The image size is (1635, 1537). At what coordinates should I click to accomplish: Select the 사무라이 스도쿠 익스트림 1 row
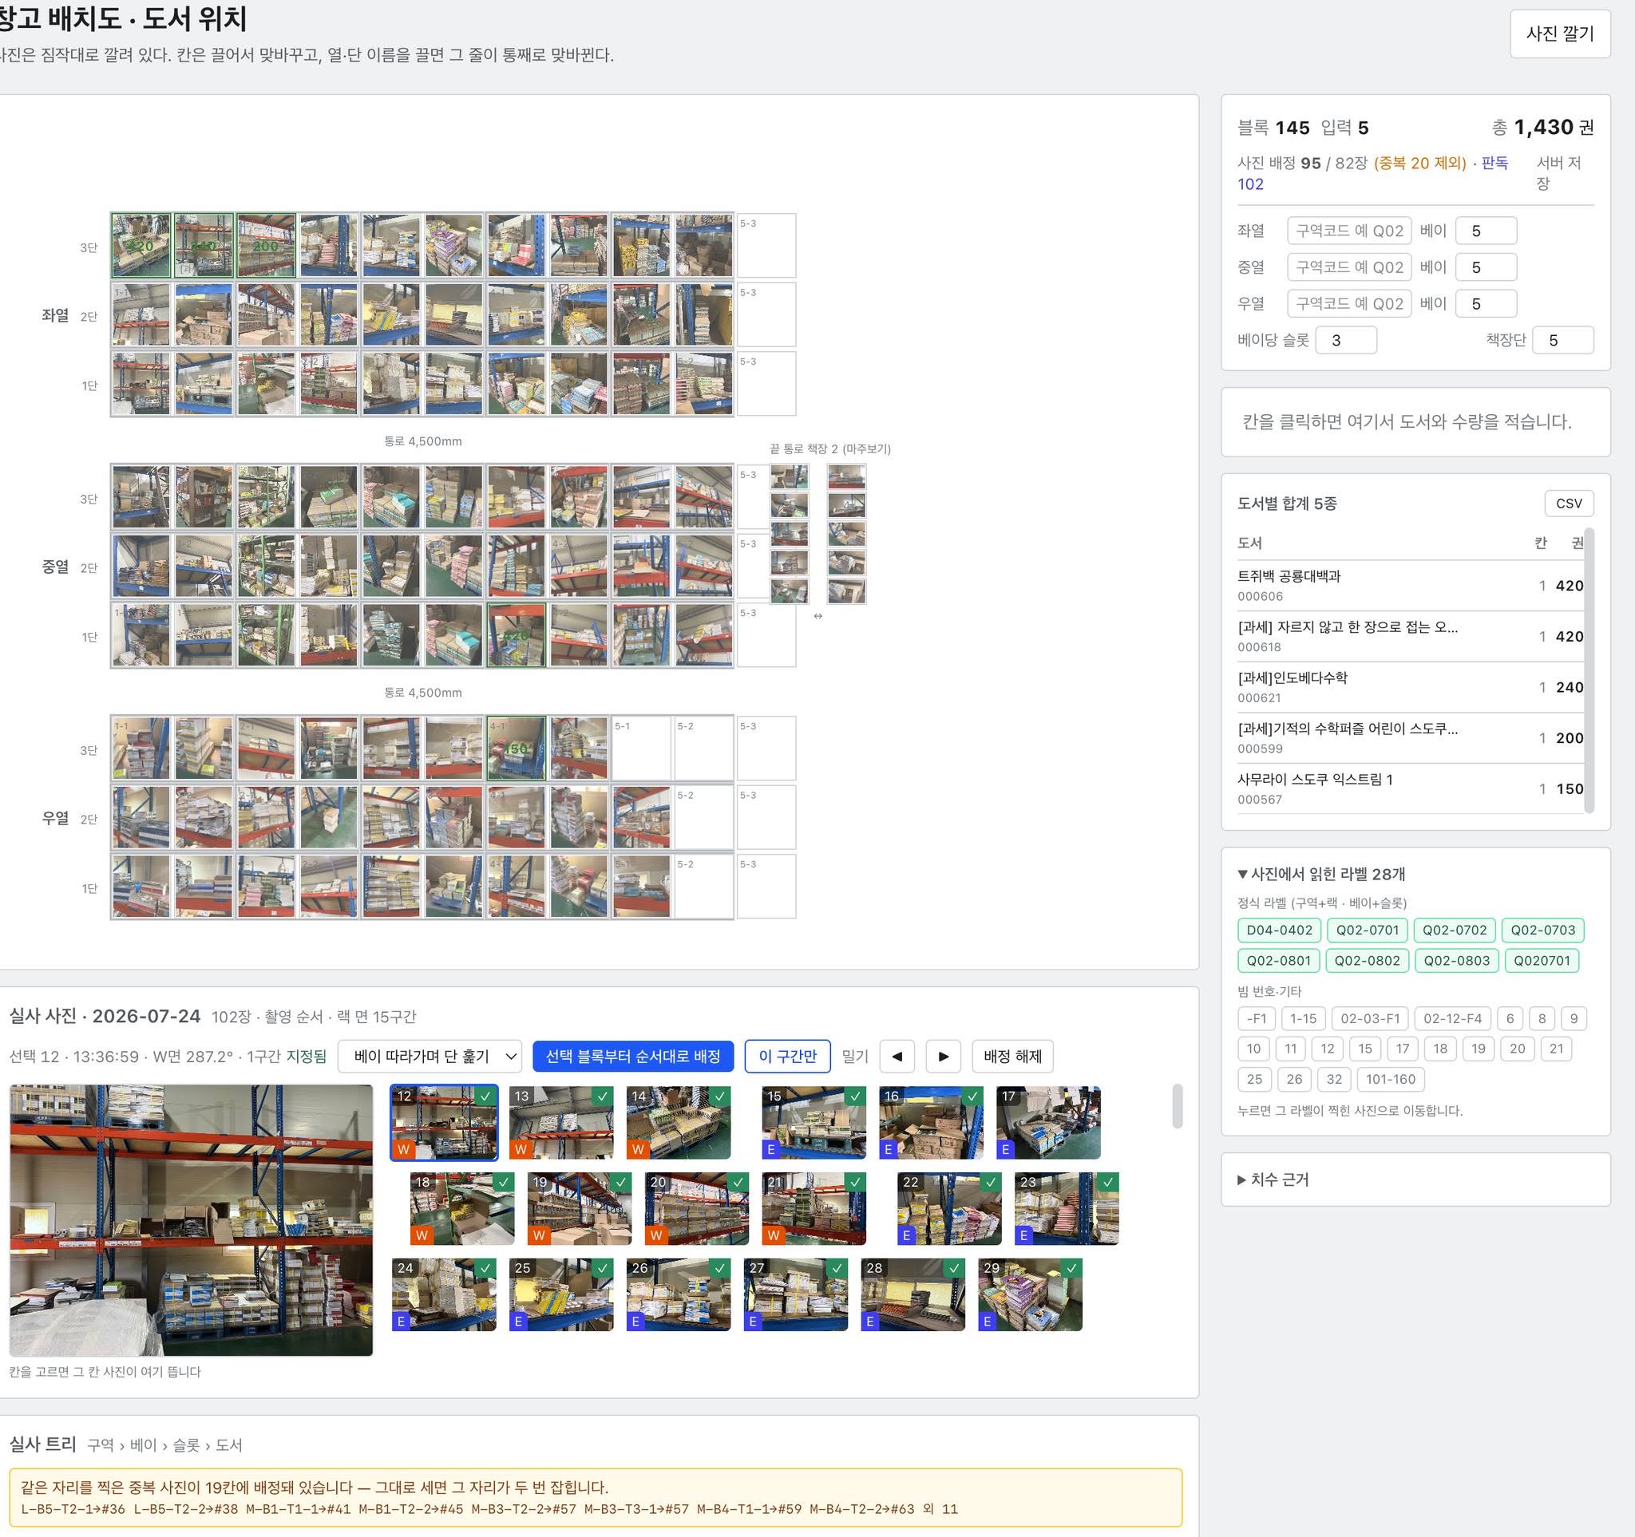click(1411, 789)
